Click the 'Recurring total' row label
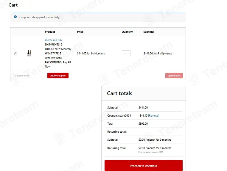This screenshot has width=227, height=171. click(x=116, y=148)
